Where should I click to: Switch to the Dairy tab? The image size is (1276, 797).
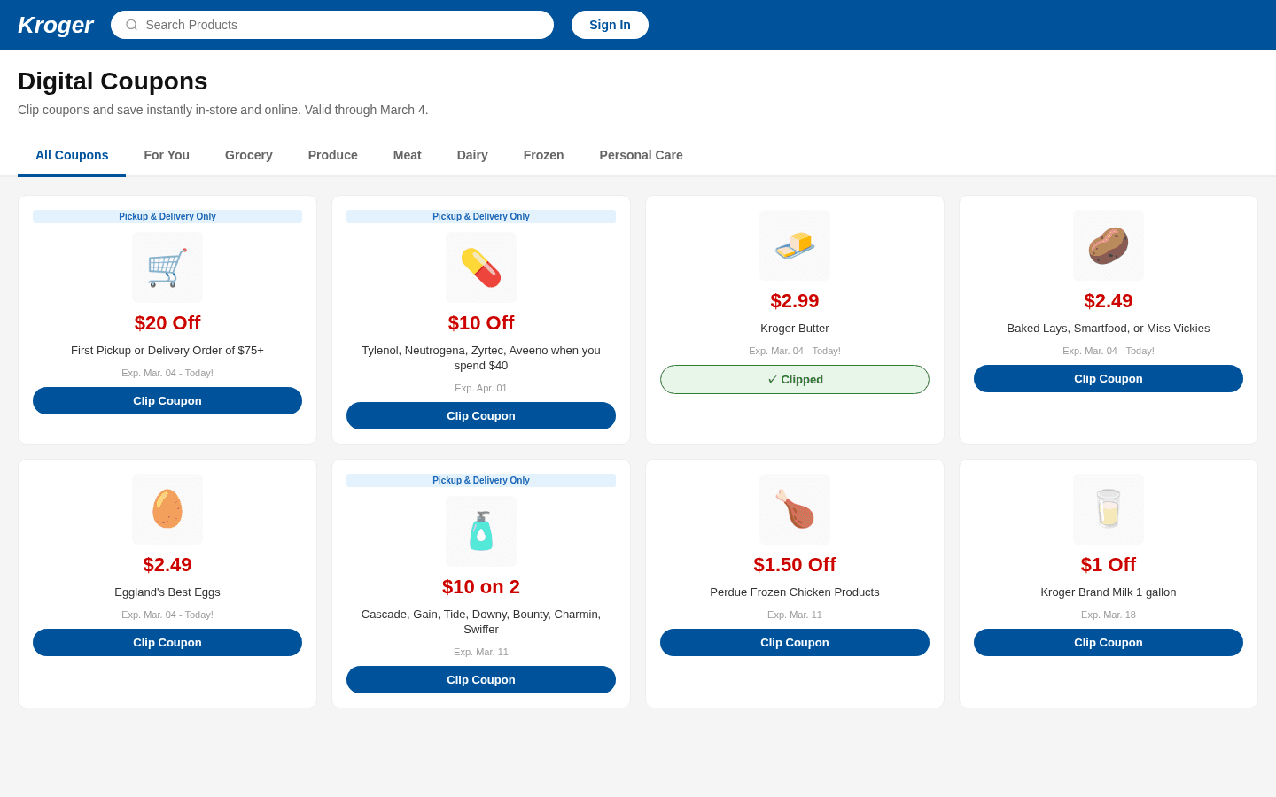(x=471, y=155)
